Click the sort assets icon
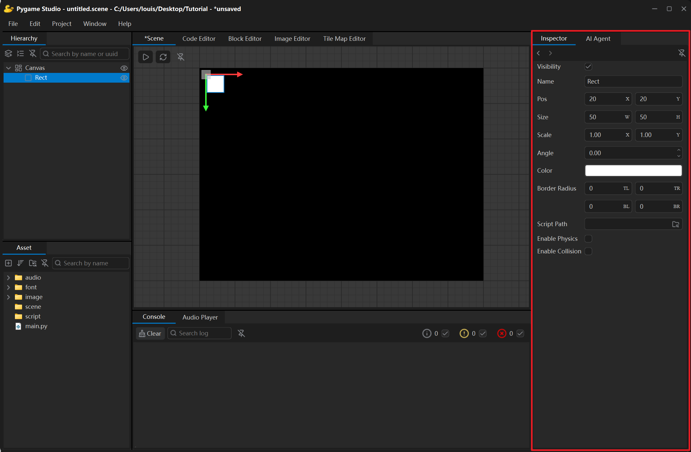The image size is (691, 452). coord(20,263)
